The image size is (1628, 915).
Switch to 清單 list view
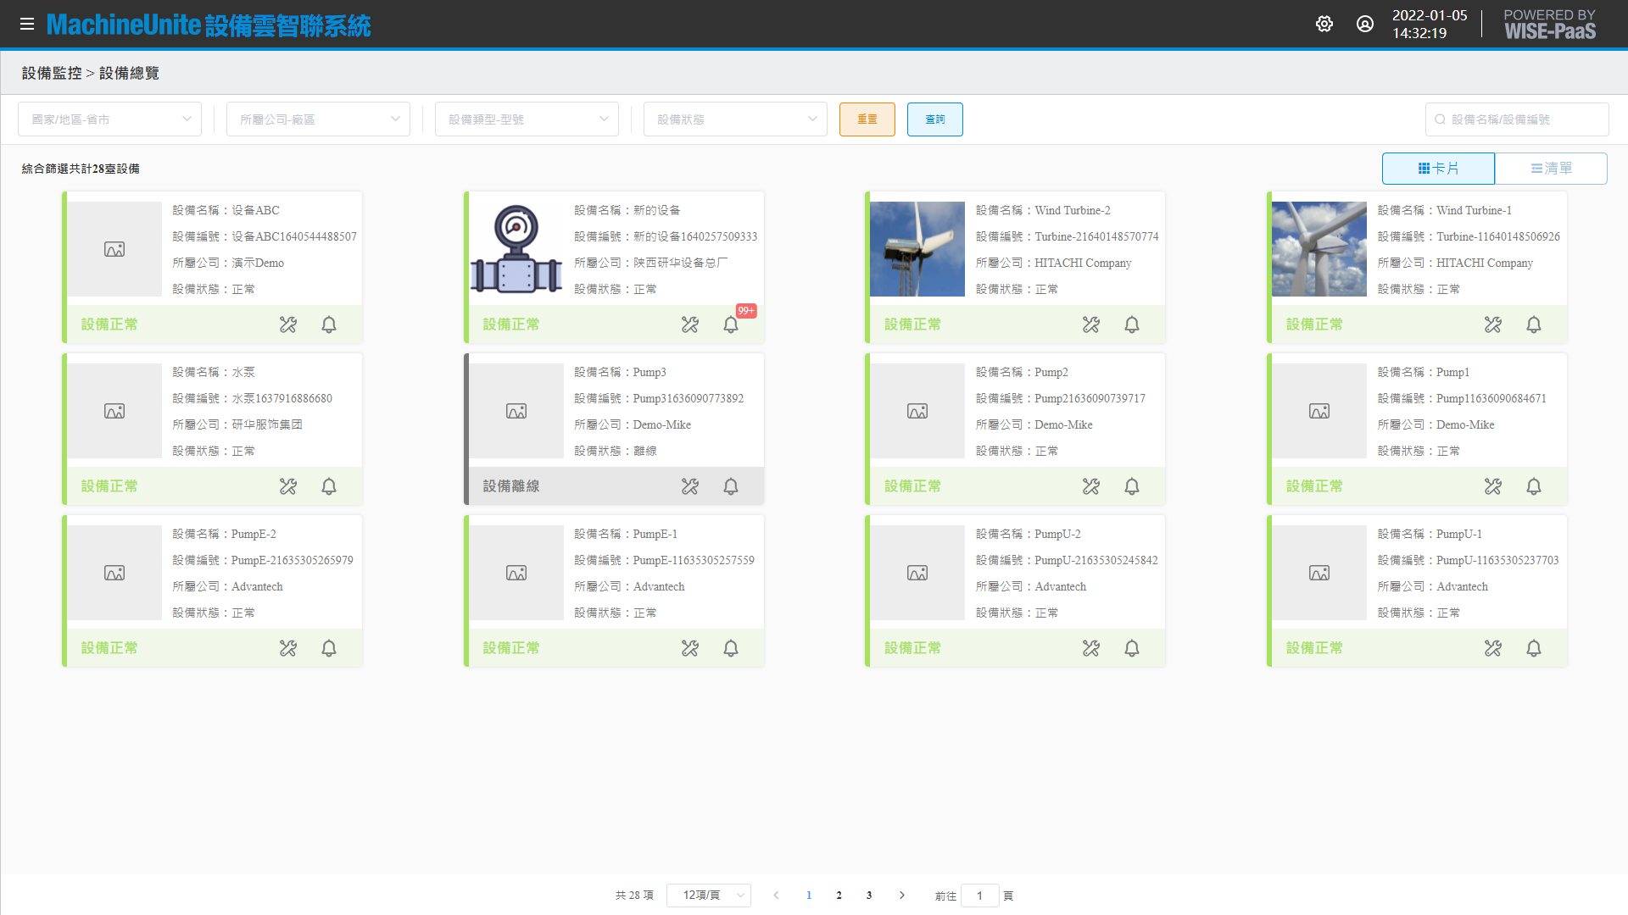coord(1551,169)
